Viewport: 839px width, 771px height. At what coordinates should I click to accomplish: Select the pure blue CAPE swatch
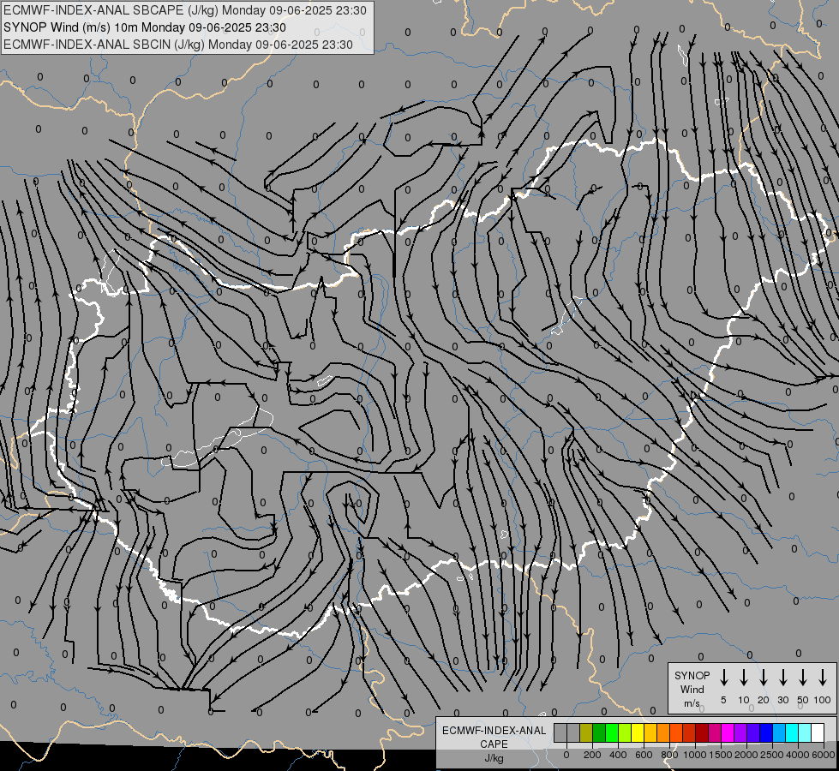tap(765, 732)
